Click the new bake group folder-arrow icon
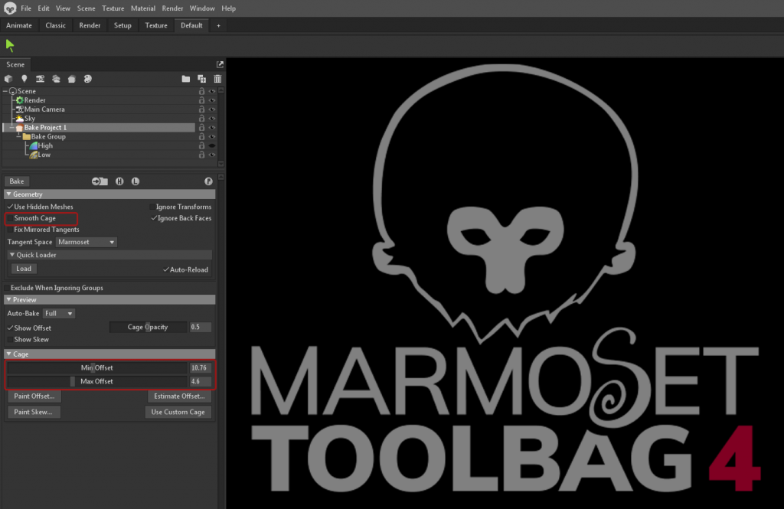This screenshot has width=784, height=509. point(100,181)
